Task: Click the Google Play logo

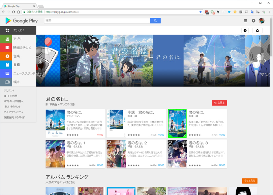Action: (22, 21)
